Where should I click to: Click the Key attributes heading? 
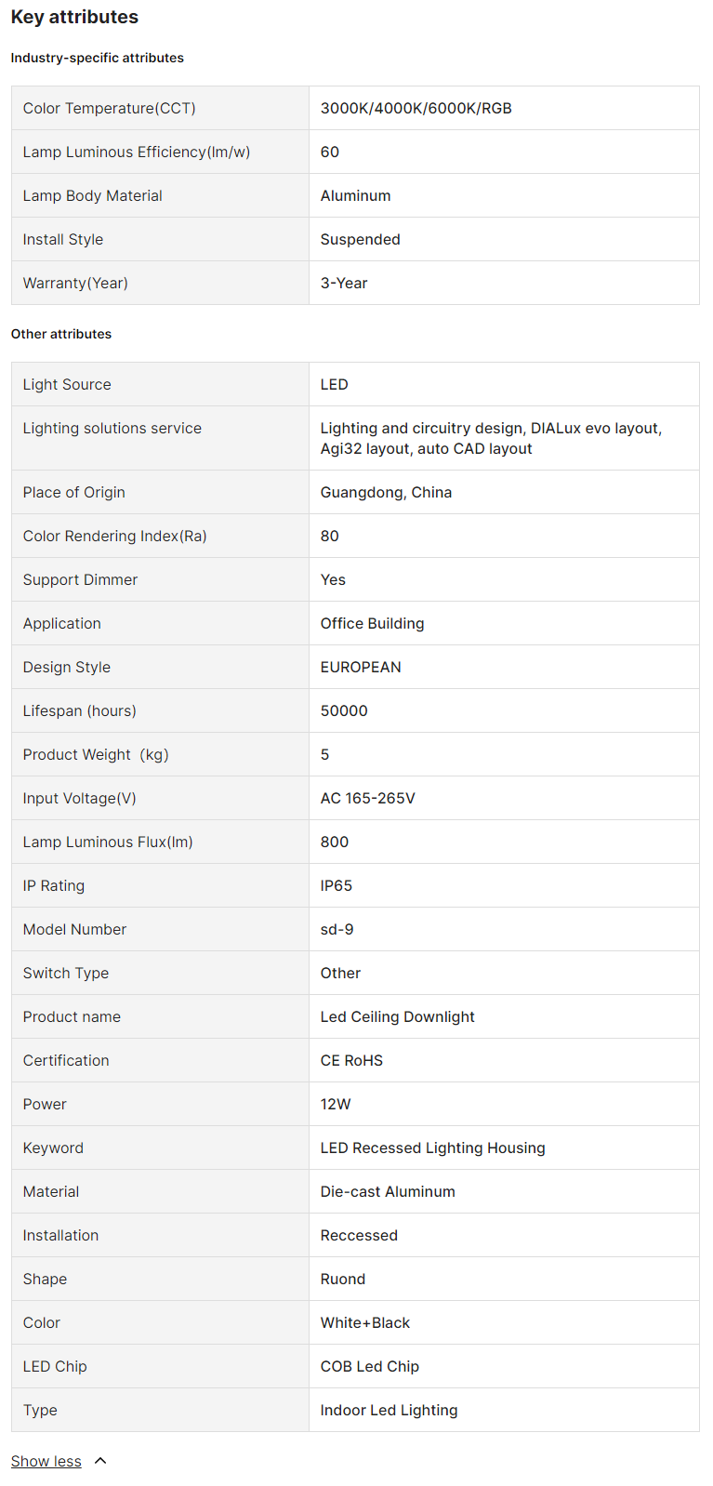(74, 17)
